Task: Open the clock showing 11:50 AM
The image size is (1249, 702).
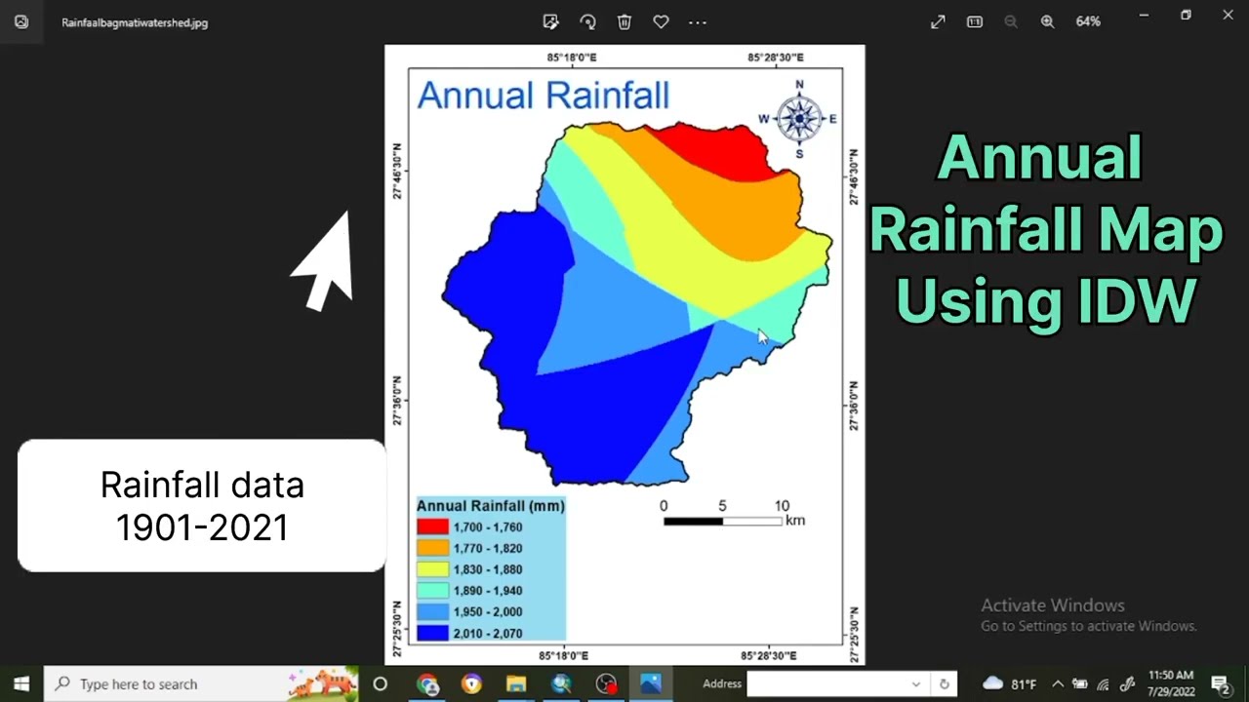Action: 1171,683
